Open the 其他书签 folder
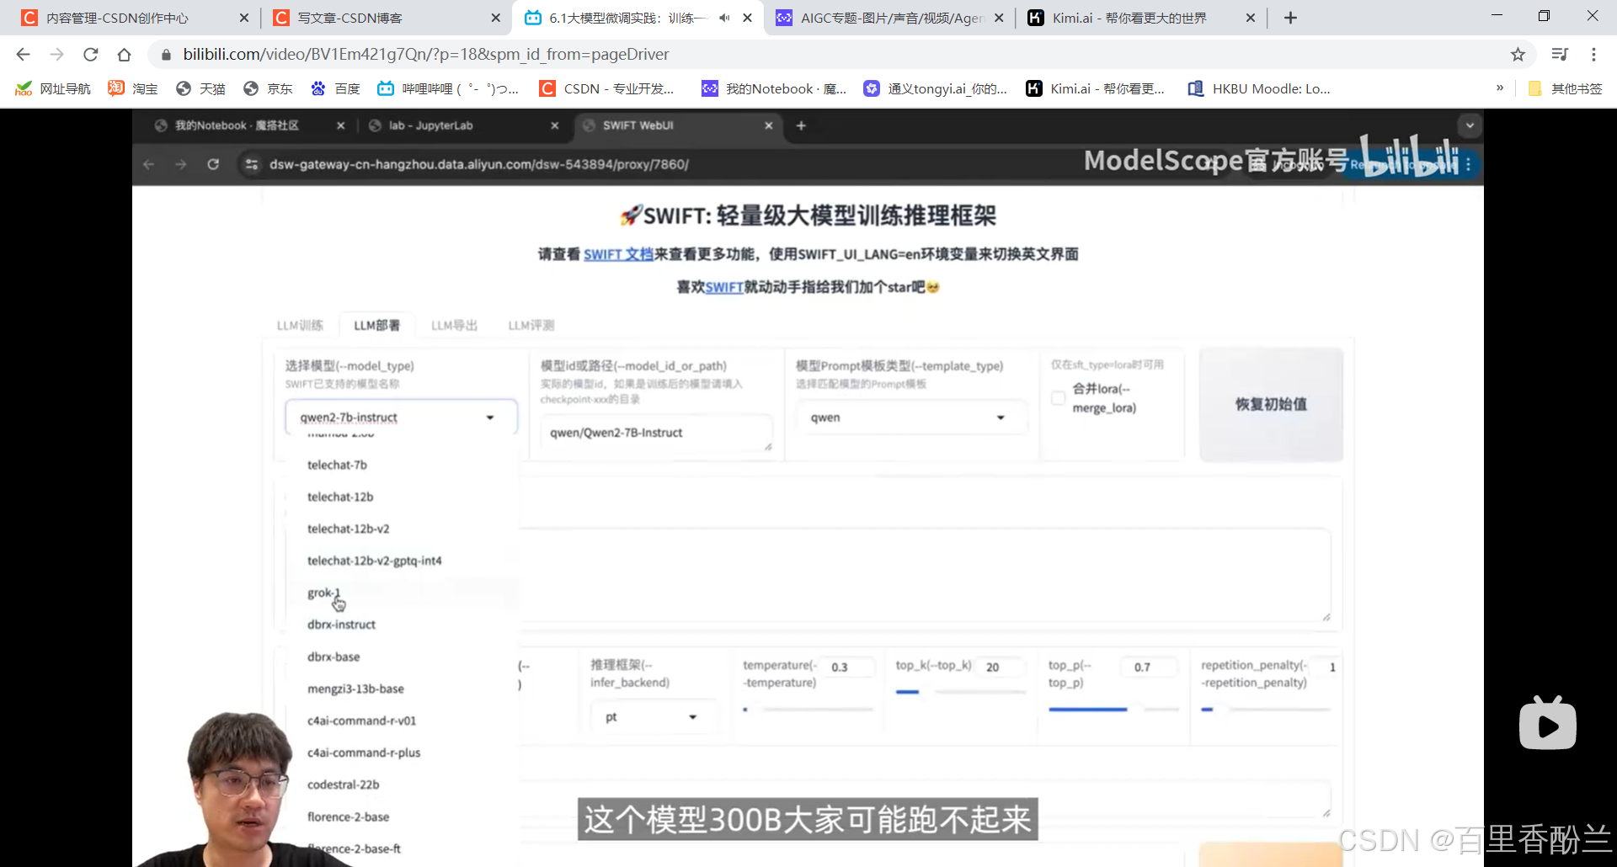Screen dimensions: 1617x867 (x=1566, y=88)
